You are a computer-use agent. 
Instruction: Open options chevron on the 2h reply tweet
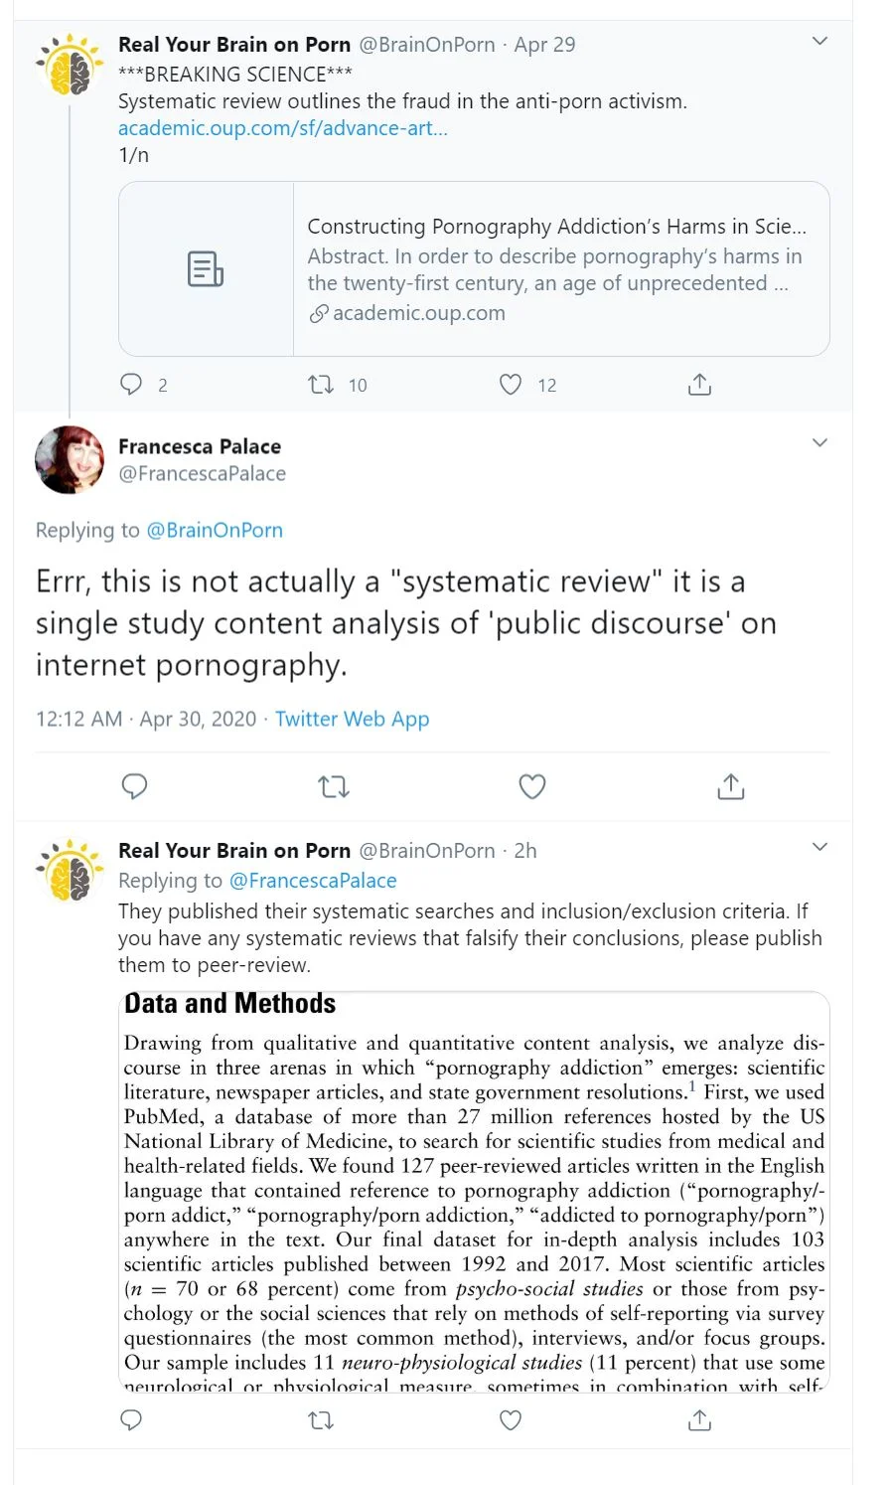(x=819, y=848)
